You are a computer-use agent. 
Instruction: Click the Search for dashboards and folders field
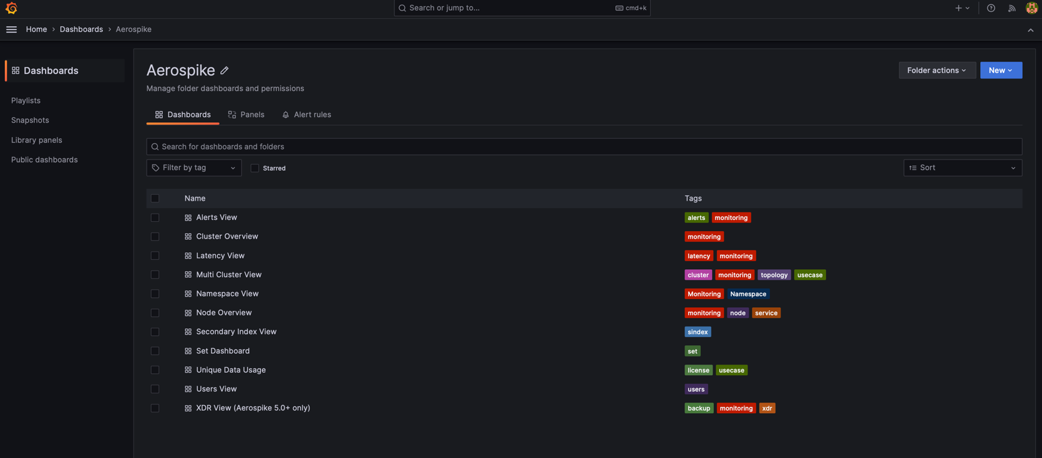coord(584,146)
